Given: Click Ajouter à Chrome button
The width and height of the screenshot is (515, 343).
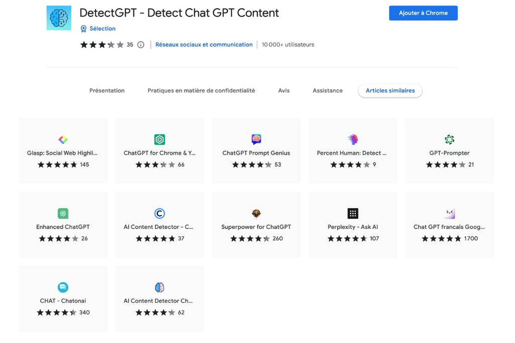Looking at the screenshot, I should (x=423, y=13).
